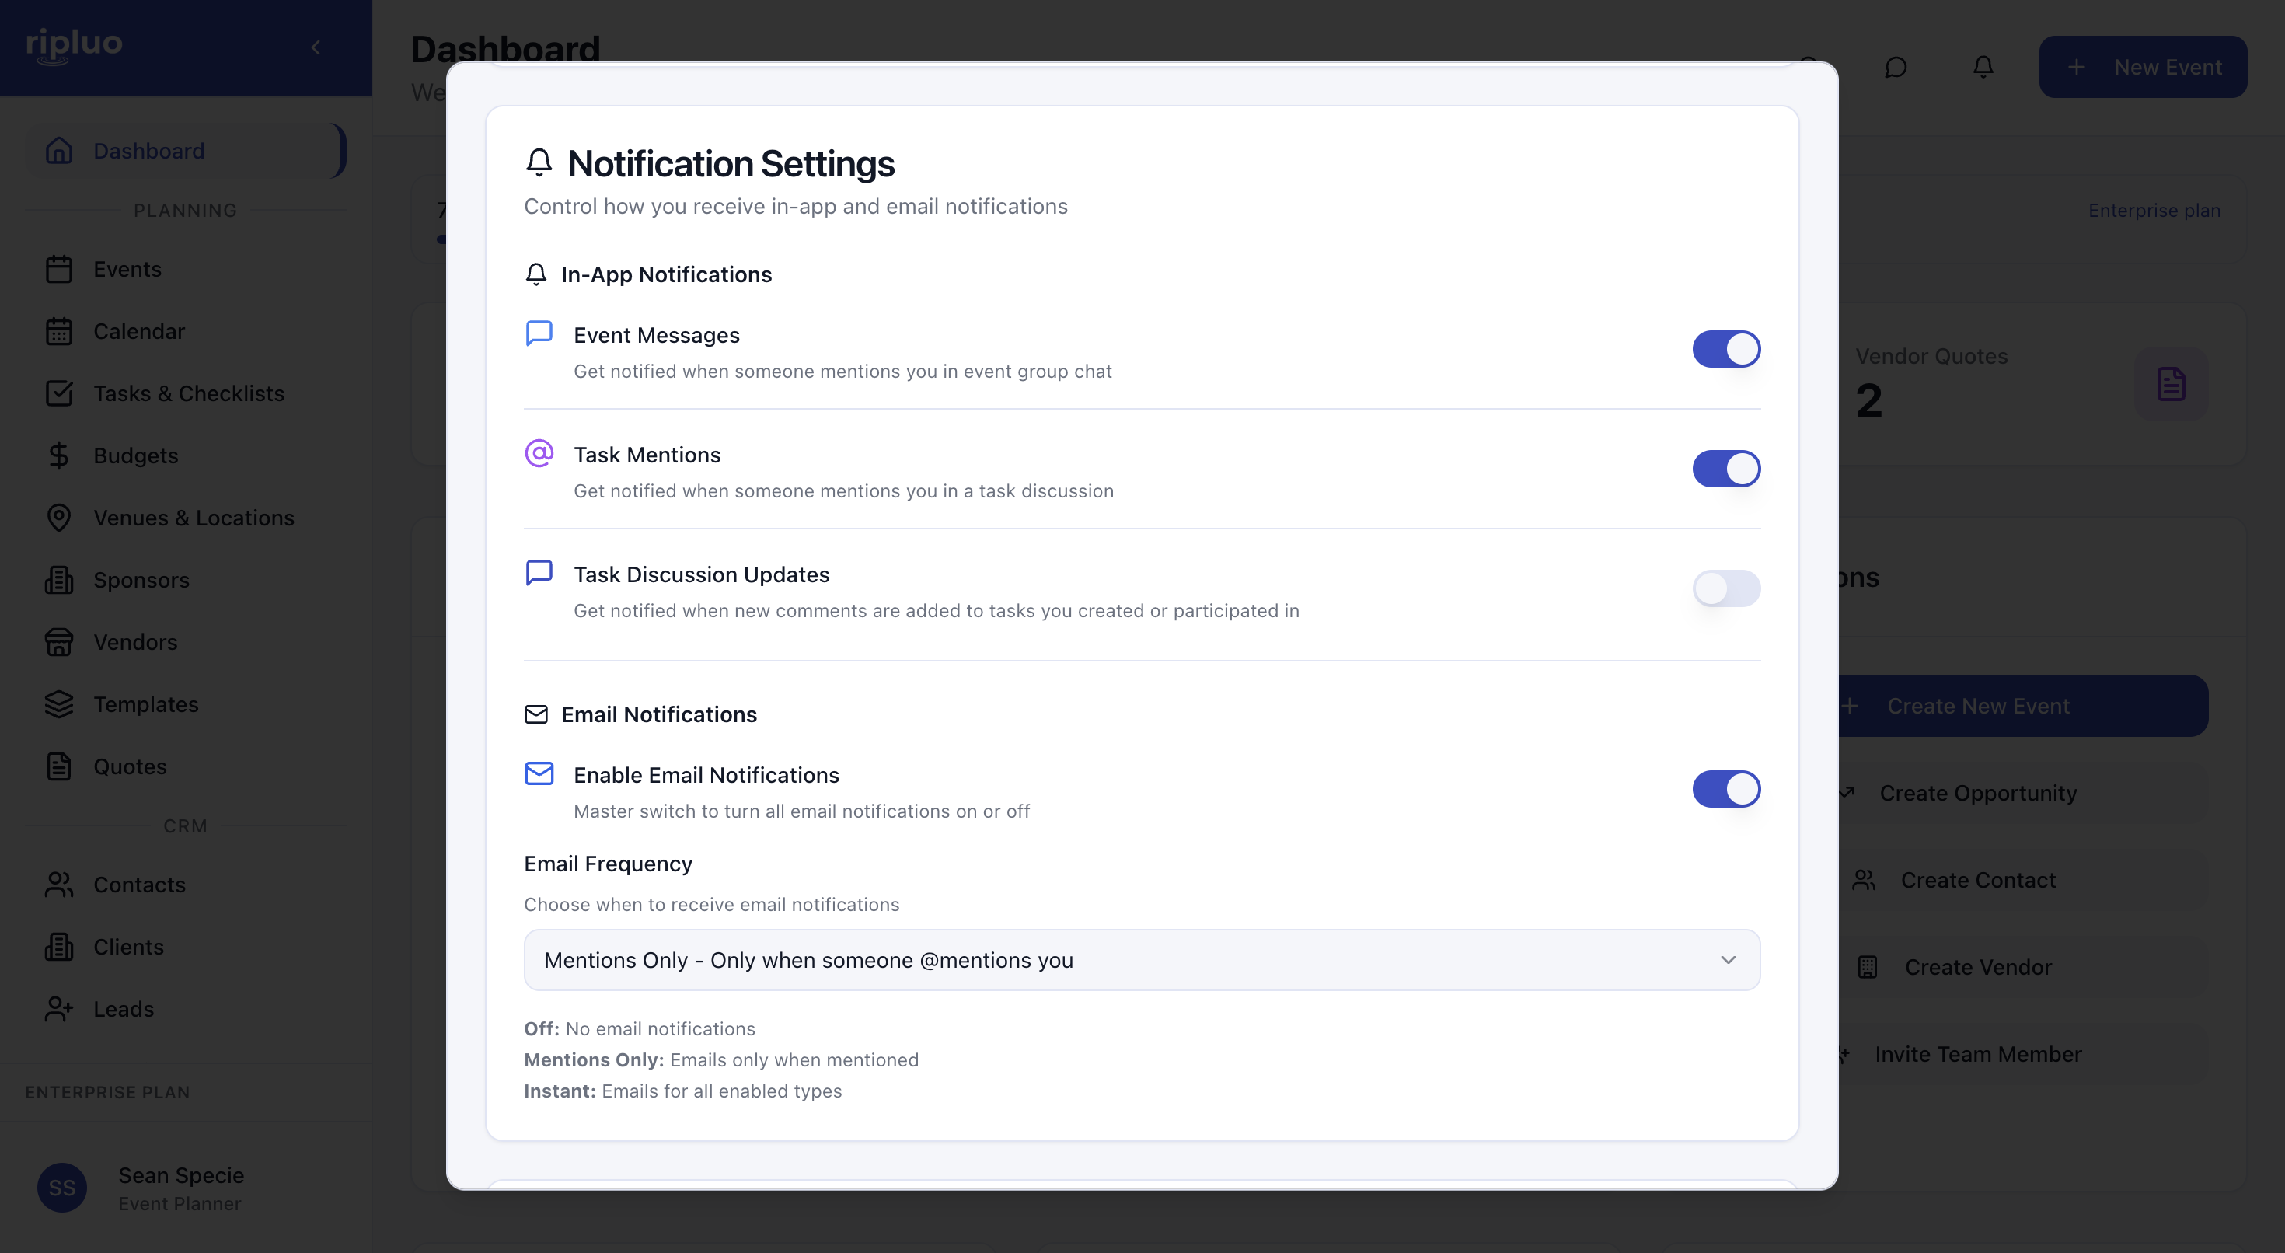Click the Vendor Quotes document icon
Viewport: 2285px width, 1253px height.
coord(2171,383)
